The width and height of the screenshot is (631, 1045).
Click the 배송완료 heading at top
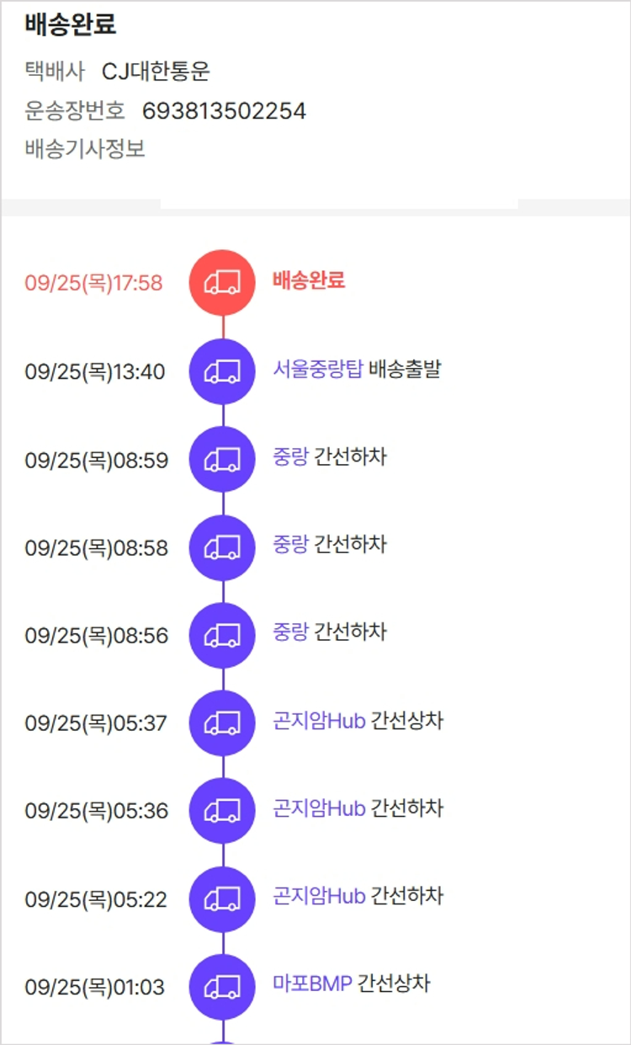point(71,26)
